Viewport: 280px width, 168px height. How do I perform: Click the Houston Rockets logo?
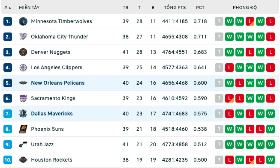click(x=23, y=160)
